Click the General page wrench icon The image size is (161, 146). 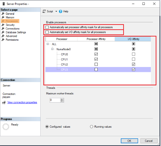click(x=3, y=13)
